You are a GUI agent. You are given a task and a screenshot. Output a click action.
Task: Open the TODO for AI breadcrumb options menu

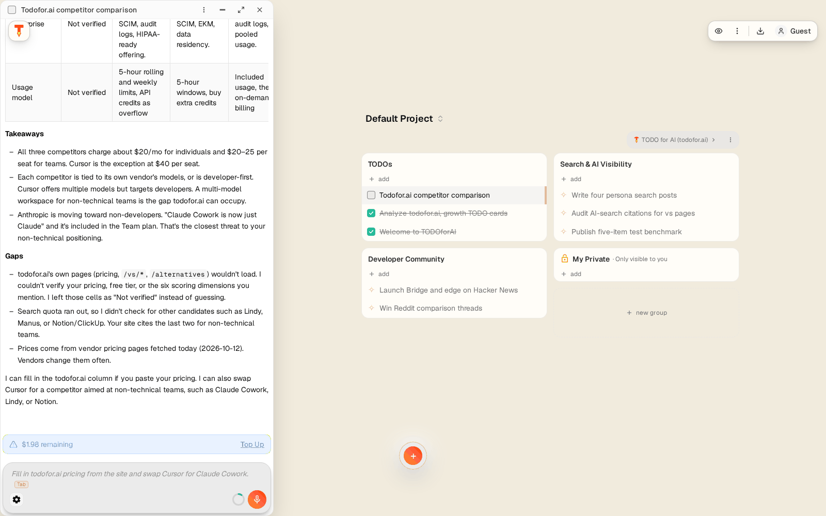pos(730,140)
